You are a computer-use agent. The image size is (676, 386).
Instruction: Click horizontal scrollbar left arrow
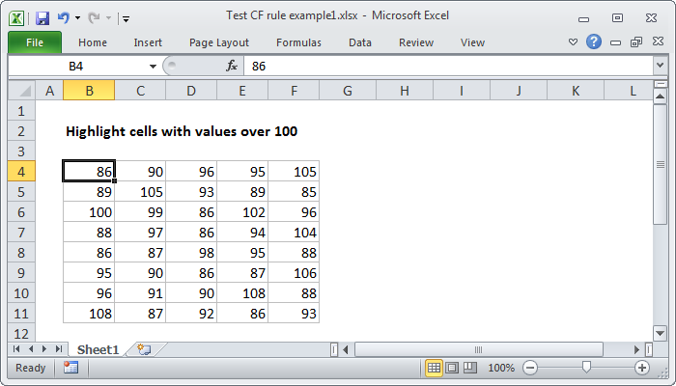point(346,349)
